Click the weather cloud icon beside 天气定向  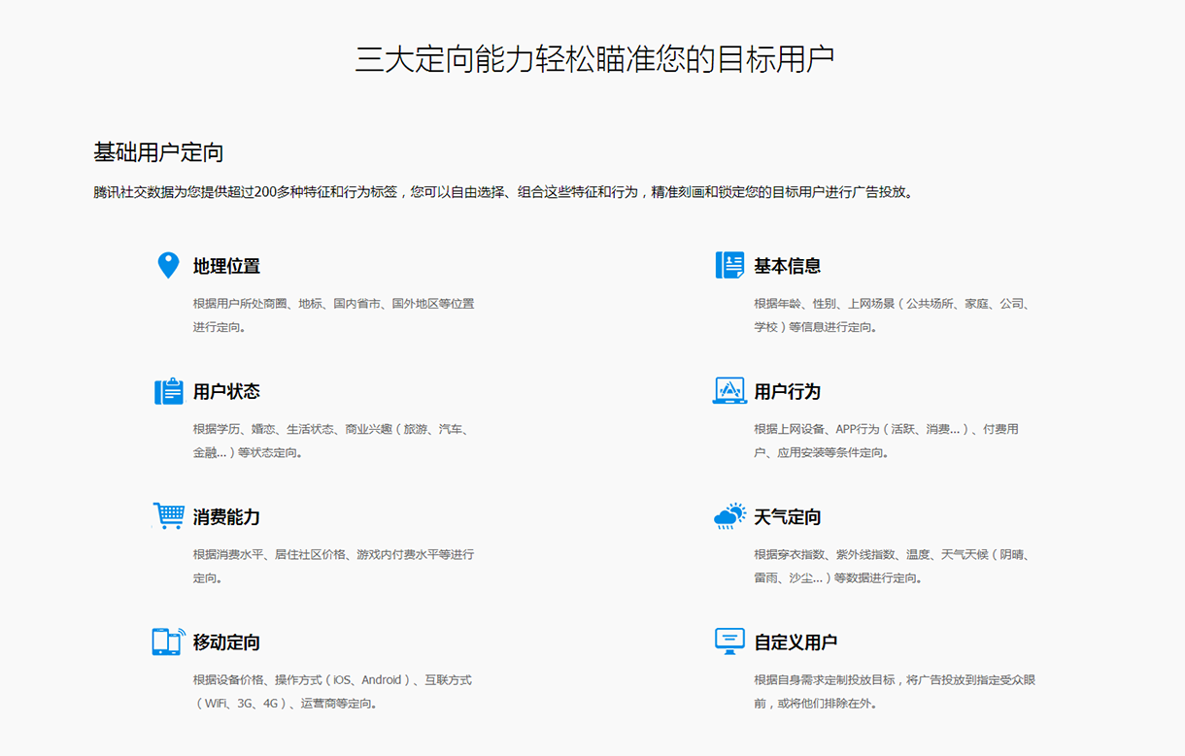tap(729, 515)
